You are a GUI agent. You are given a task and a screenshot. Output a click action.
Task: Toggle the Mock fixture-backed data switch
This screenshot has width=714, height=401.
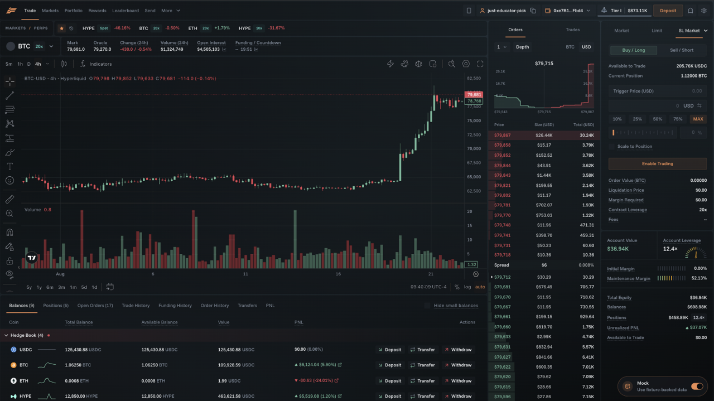coord(697,386)
